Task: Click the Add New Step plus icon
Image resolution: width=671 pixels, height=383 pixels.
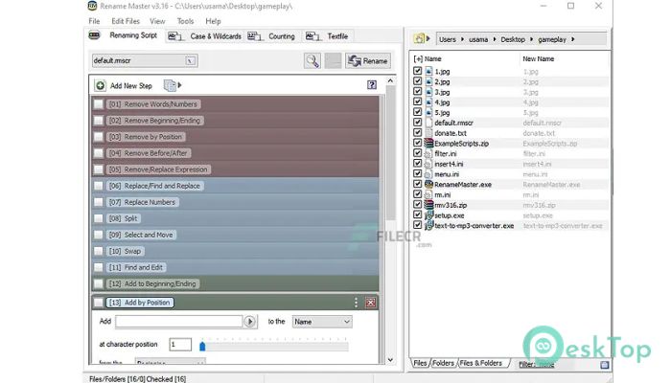Action: click(x=100, y=86)
